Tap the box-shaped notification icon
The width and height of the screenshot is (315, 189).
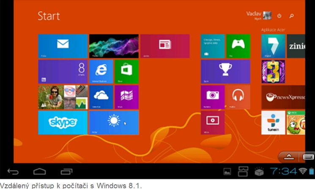tap(259, 171)
